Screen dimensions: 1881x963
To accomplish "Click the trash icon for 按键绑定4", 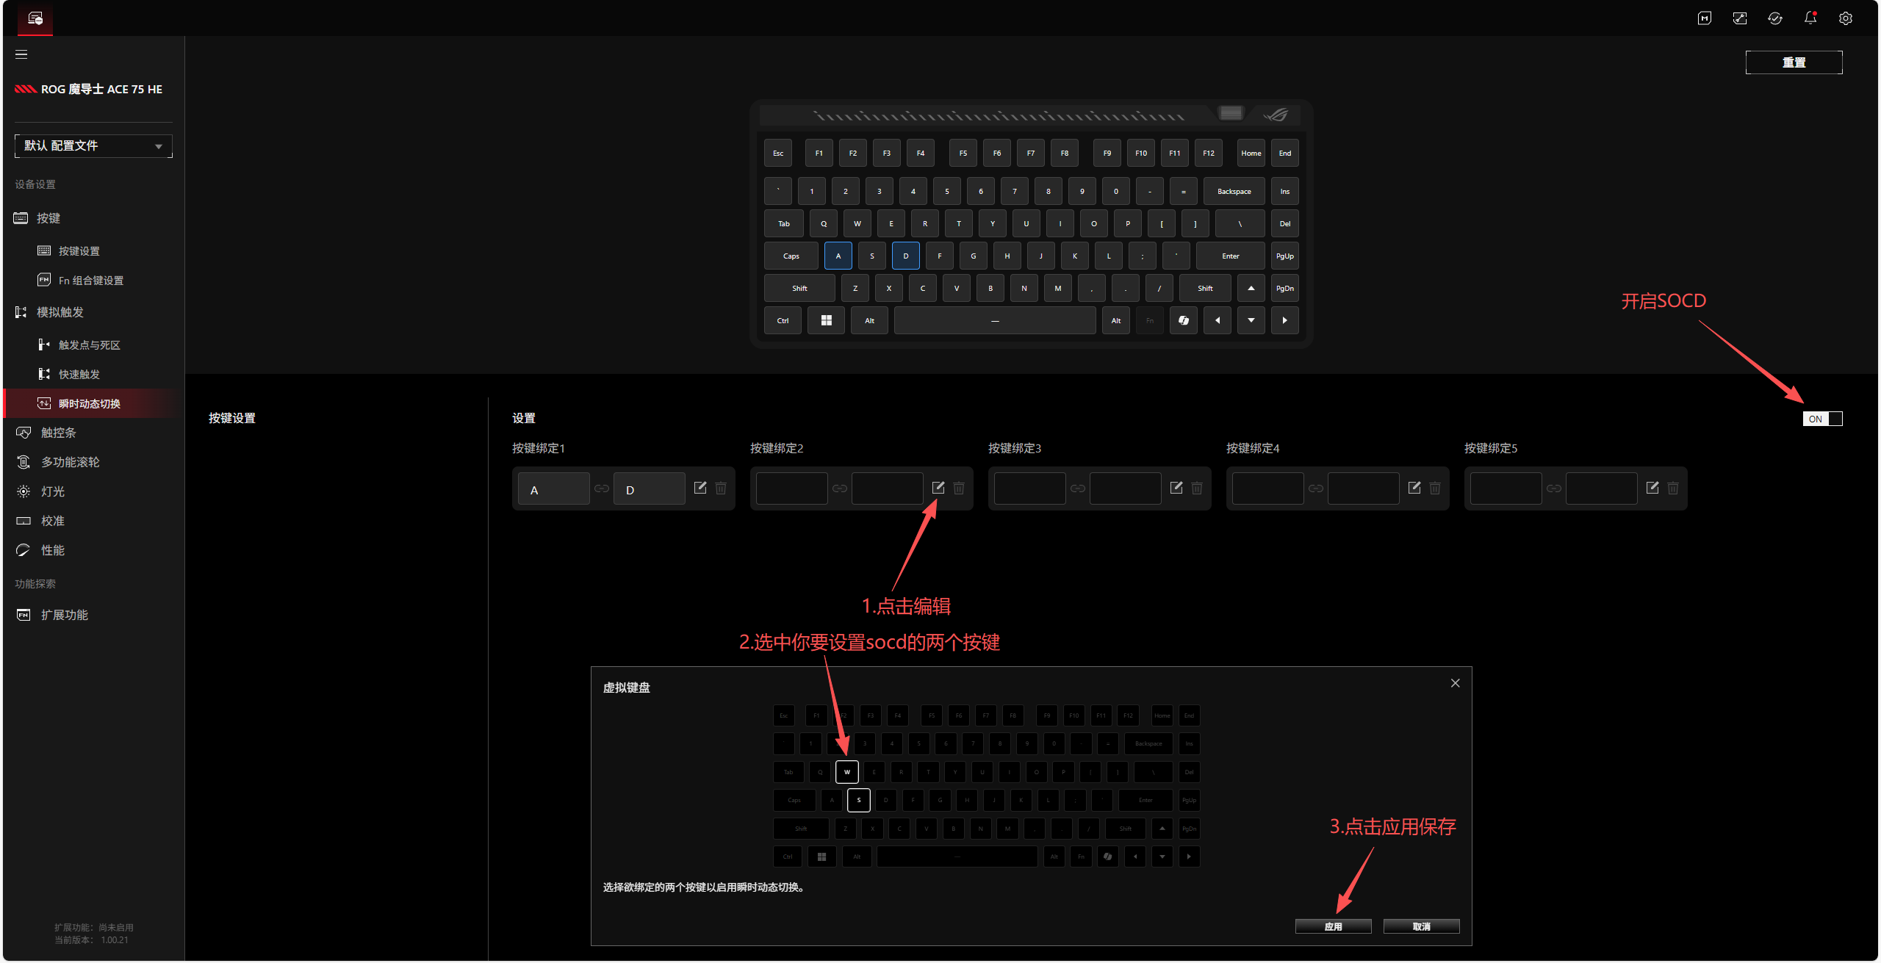I will pyautogui.click(x=1435, y=488).
